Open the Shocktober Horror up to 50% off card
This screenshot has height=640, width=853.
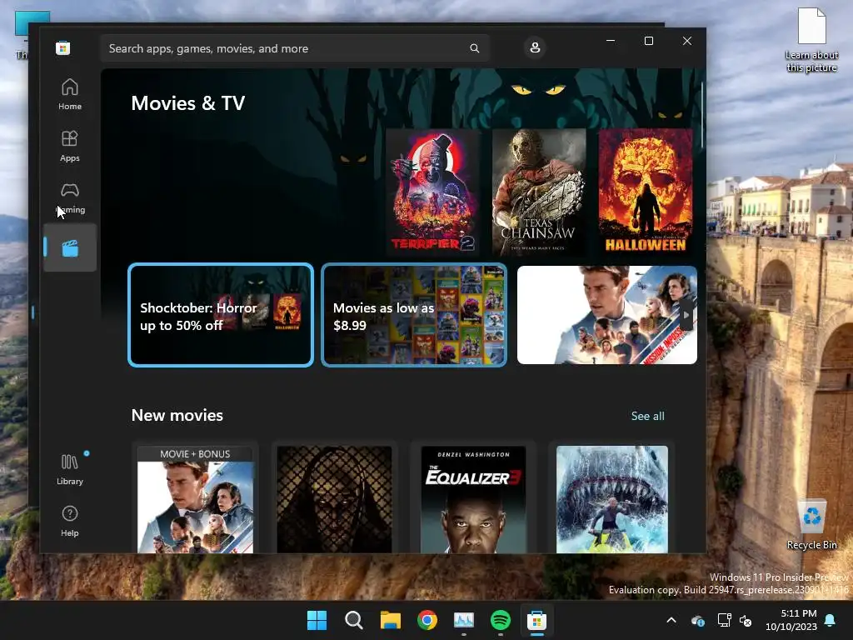(220, 315)
